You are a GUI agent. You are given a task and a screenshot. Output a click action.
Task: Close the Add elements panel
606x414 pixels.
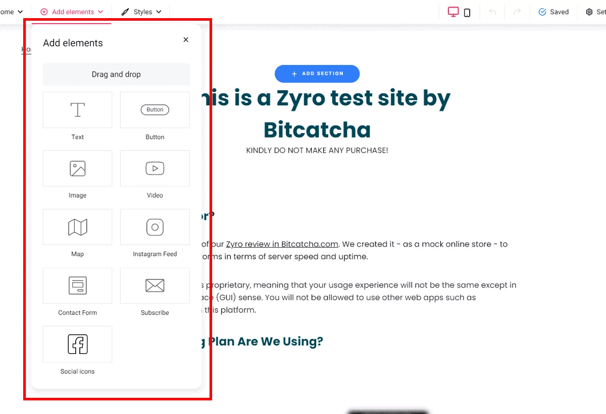186,40
